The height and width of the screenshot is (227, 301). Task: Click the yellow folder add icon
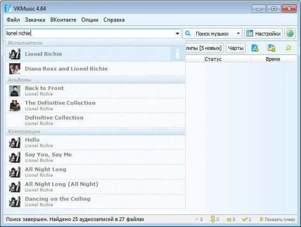271,48
